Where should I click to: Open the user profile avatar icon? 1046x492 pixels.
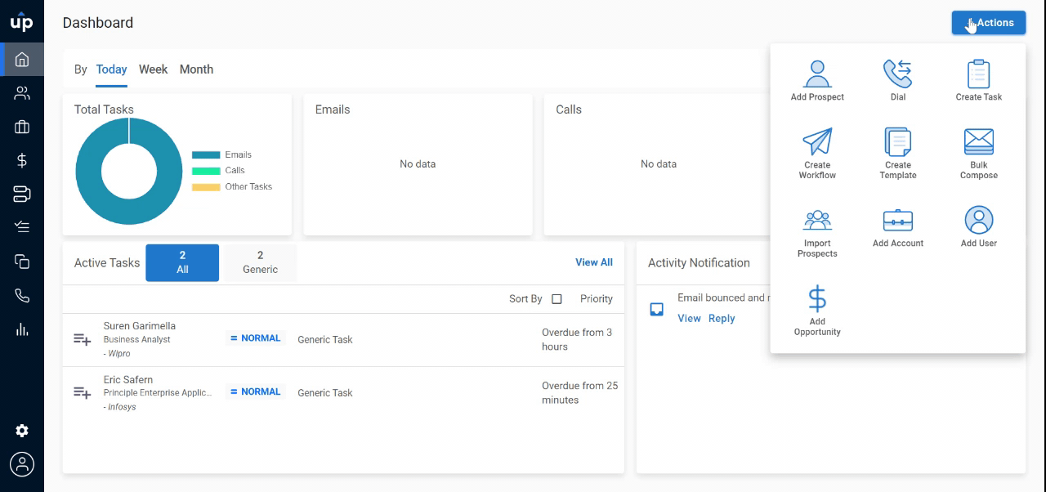[22, 464]
